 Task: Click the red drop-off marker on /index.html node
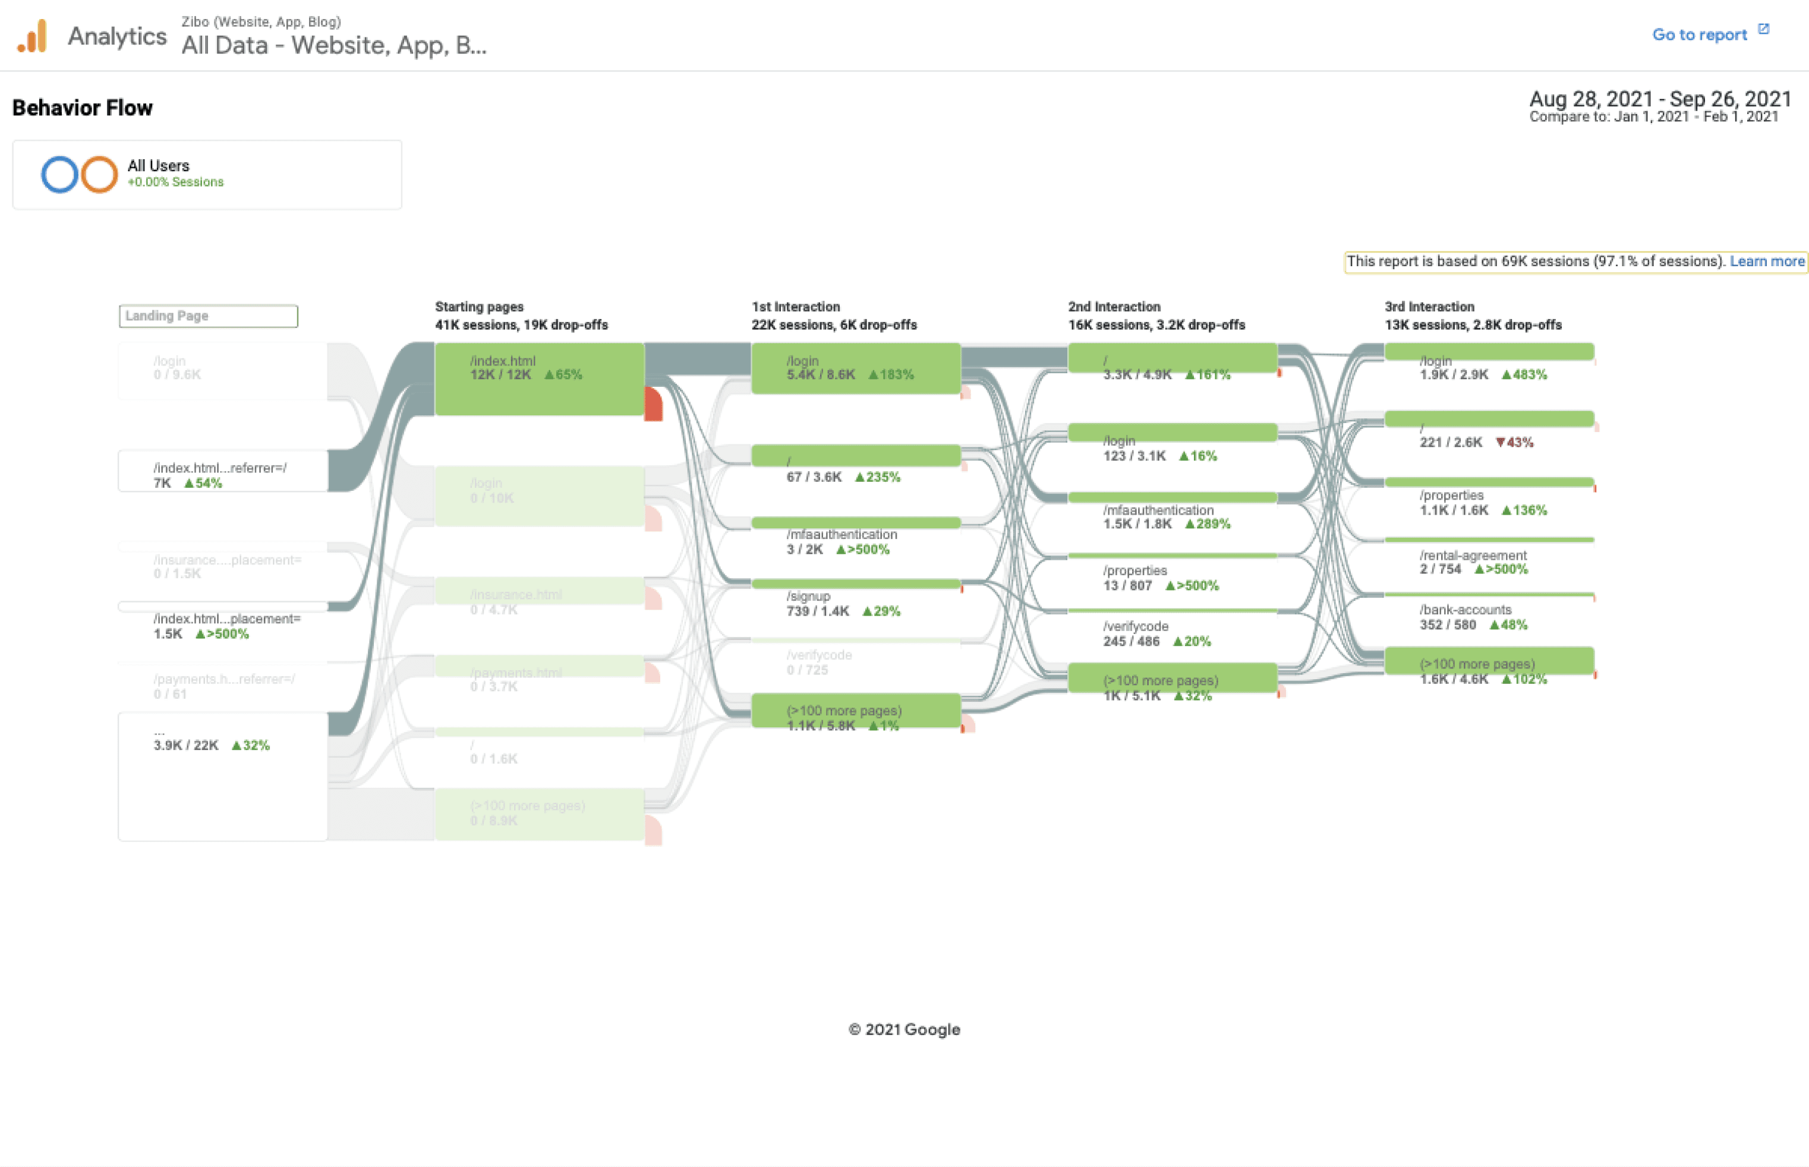[x=653, y=405]
